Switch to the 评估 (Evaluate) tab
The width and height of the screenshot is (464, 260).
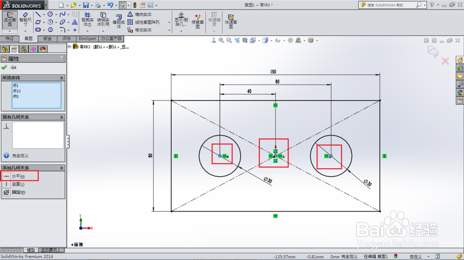pos(66,39)
